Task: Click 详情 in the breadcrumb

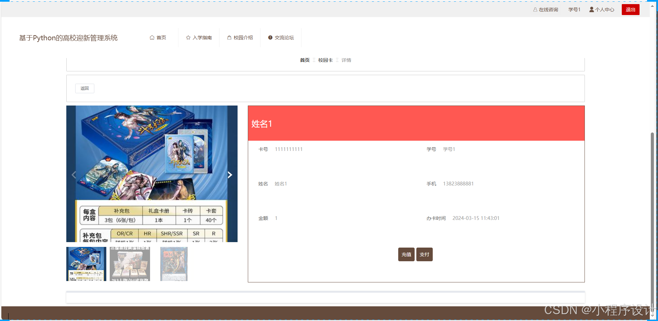Action: [x=346, y=60]
